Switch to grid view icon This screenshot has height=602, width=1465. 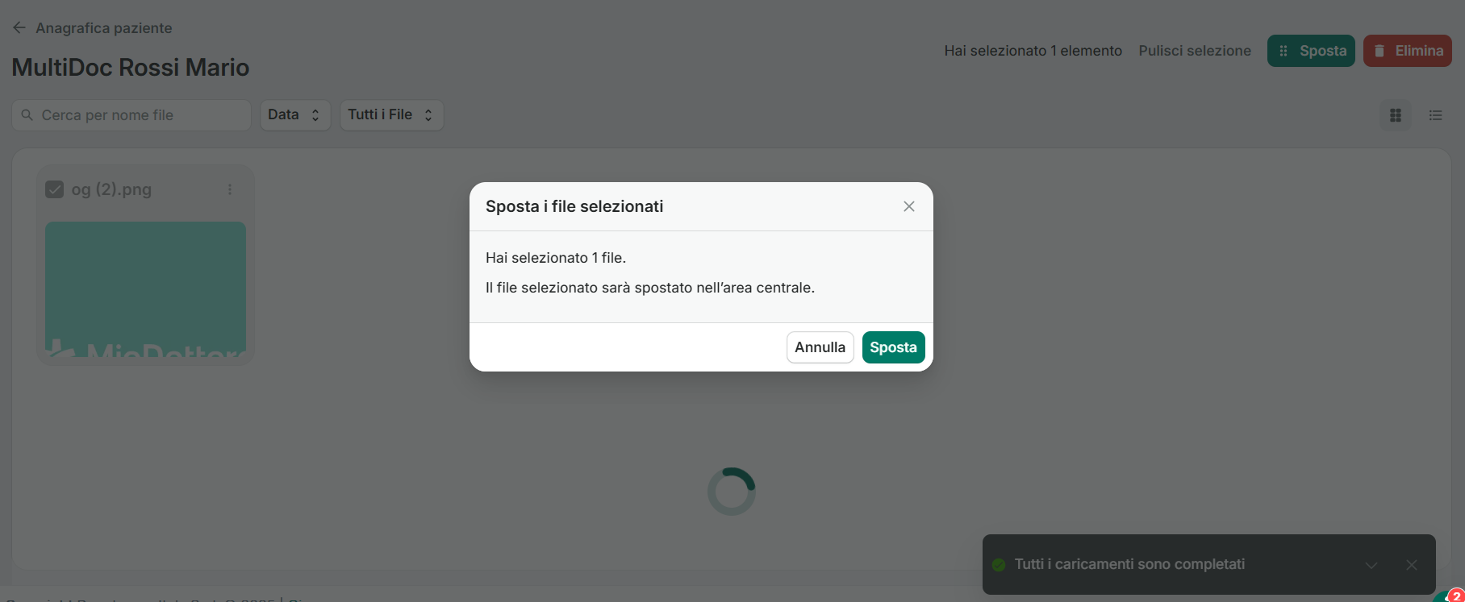tap(1396, 115)
